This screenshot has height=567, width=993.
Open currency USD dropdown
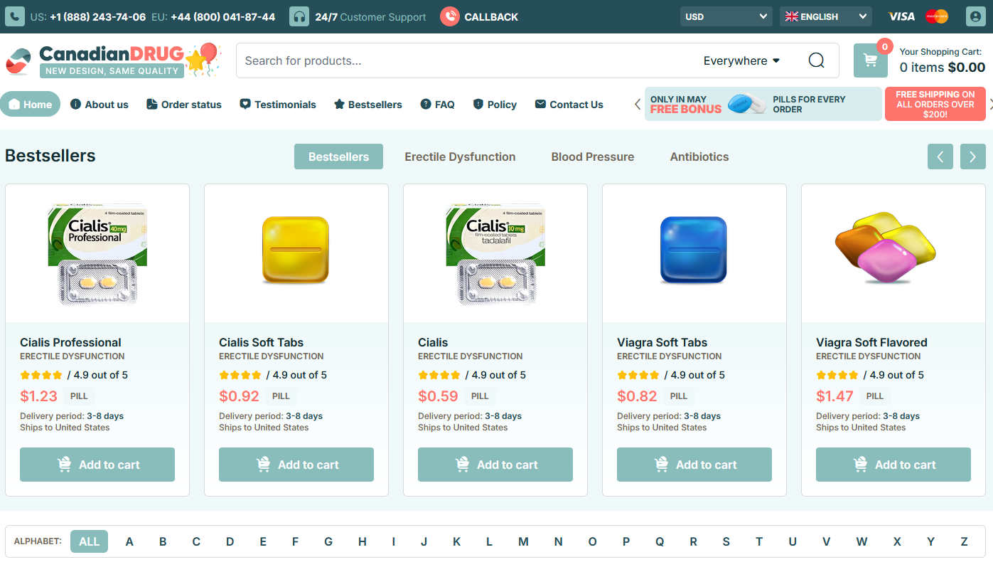726,16
